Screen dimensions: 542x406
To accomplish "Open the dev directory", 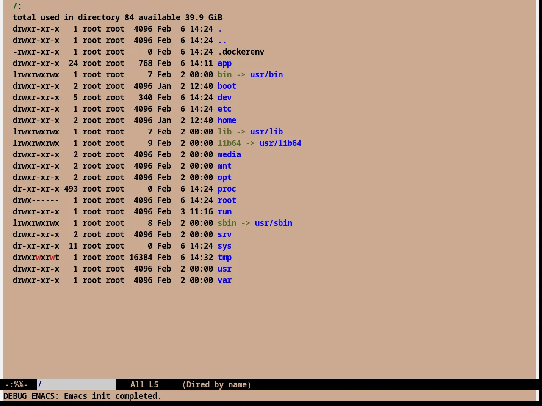I will point(224,98).
